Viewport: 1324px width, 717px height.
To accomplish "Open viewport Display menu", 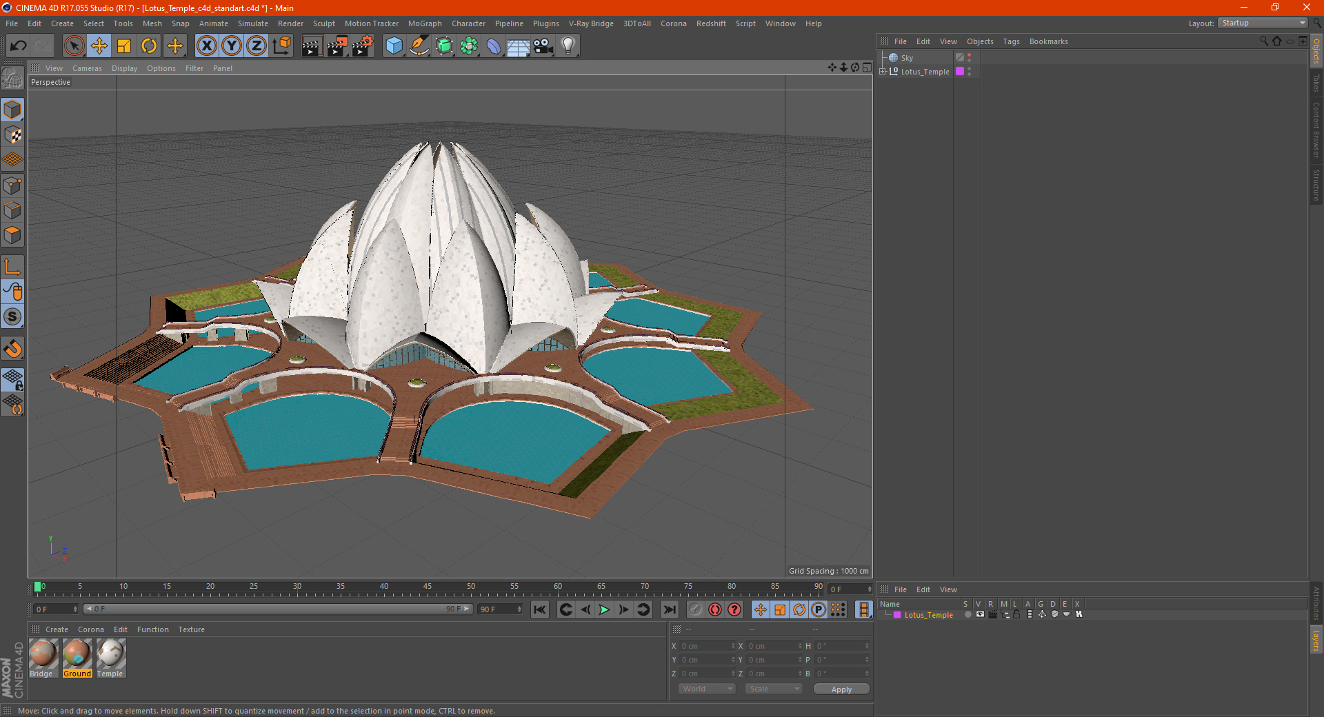I will 124,68.
